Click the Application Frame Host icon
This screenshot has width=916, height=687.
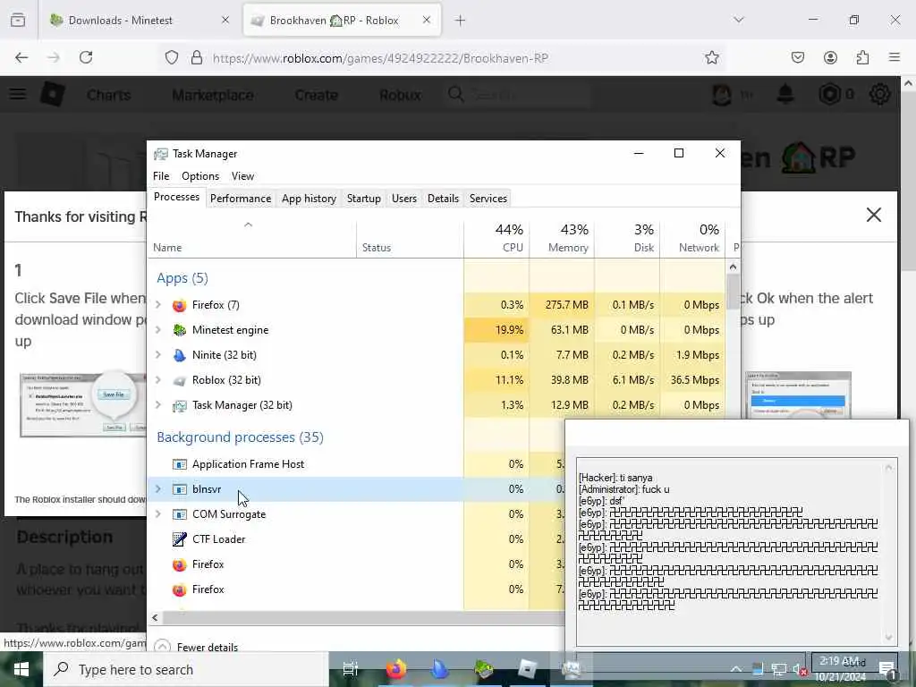click(179, 464)
